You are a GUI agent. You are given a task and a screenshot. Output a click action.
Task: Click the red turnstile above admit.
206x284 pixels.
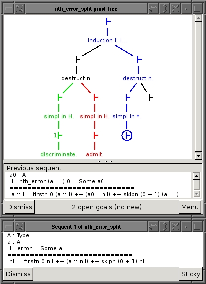point(95,135)
